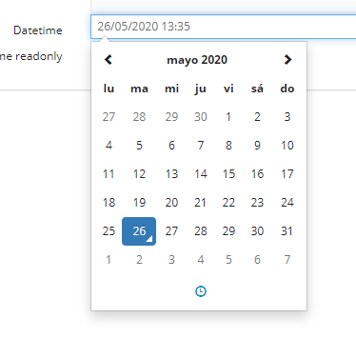356x358 pixels.
Task: Click the Datetime input field
Action: click(224, 27)
